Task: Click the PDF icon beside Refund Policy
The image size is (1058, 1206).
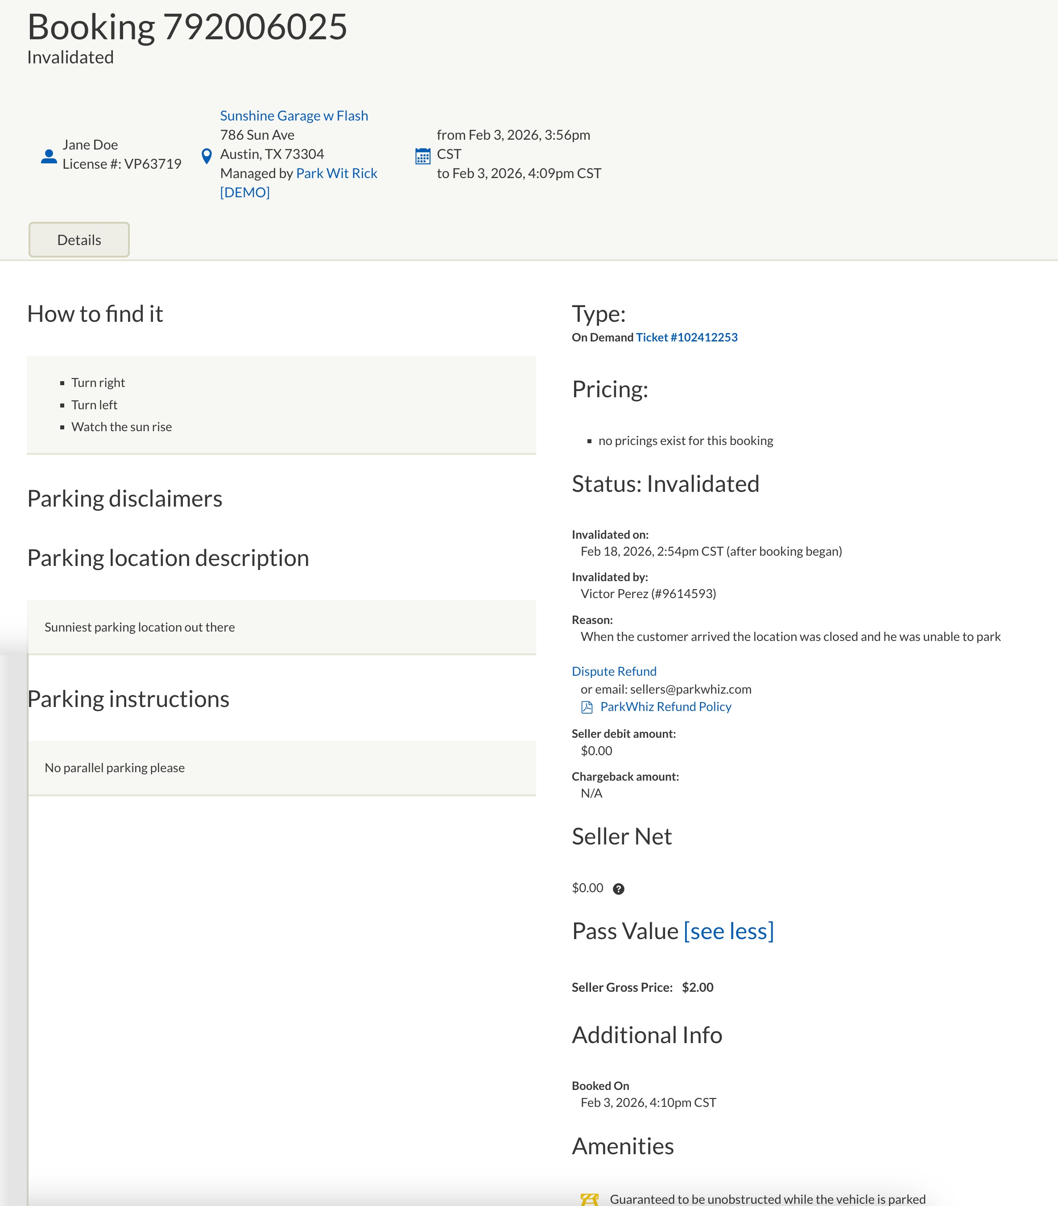Action: pyautogui.click(x=587, y=707)
